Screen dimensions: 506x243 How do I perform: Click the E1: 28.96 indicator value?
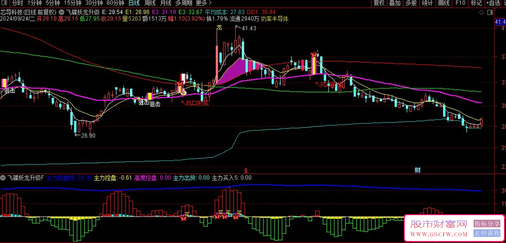(137, 12)
